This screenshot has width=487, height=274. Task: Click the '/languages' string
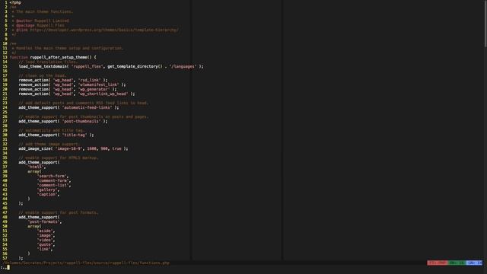tap(183, 66)
